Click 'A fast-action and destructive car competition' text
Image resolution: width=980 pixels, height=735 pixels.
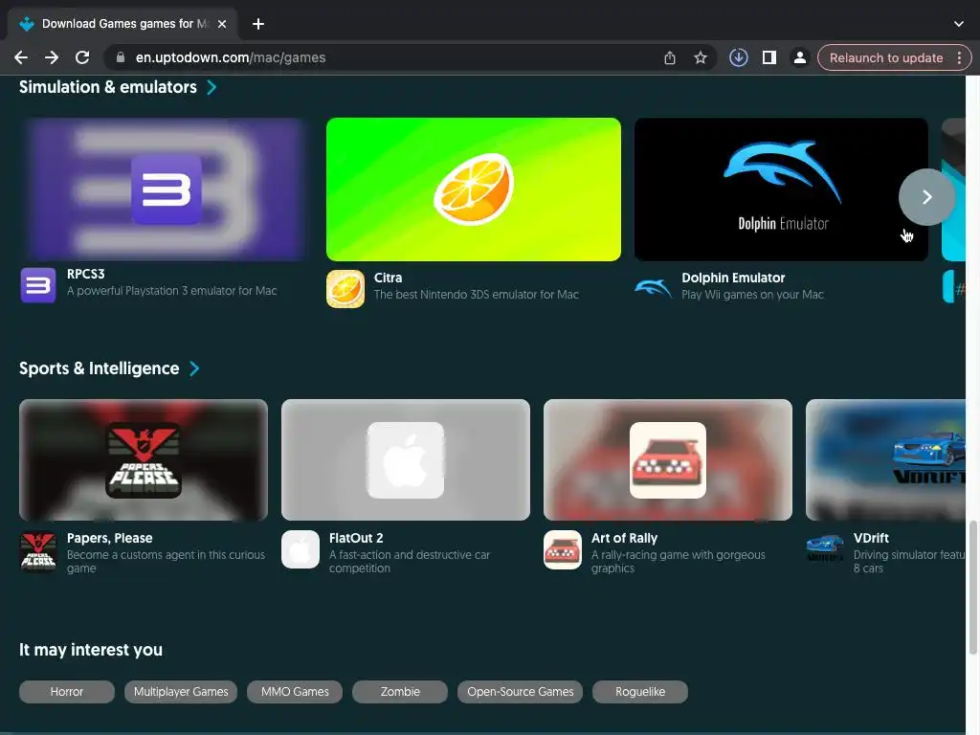(x=410, y=561)
